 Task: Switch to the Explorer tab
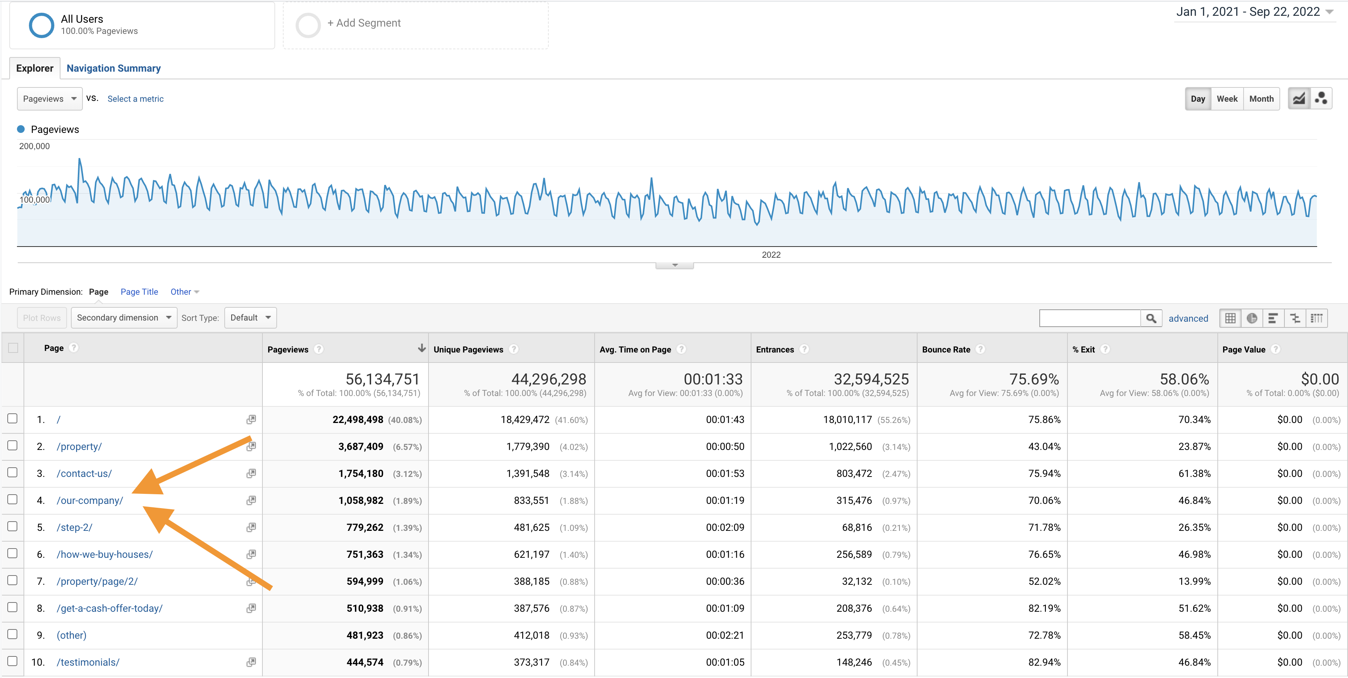pos(35,69)
